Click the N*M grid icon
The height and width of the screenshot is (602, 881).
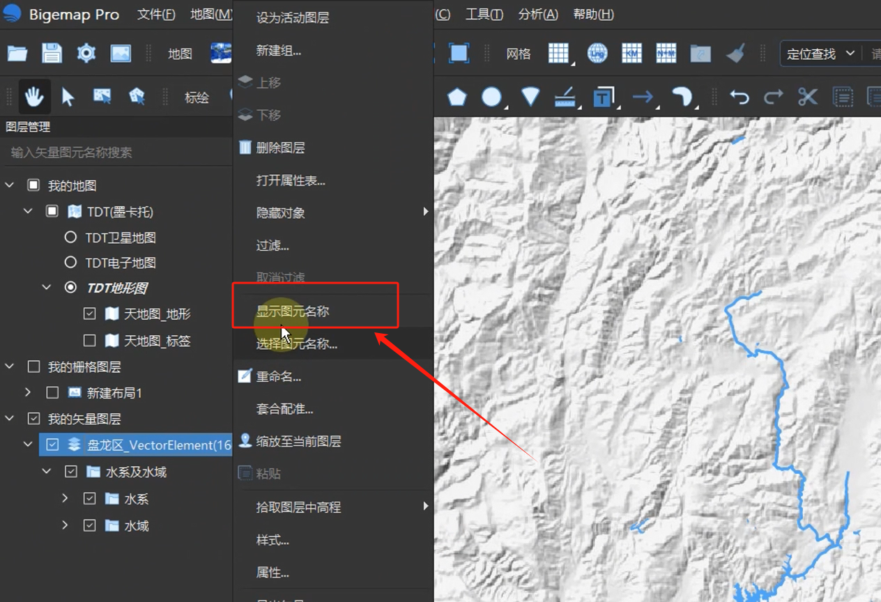(666, 54)
